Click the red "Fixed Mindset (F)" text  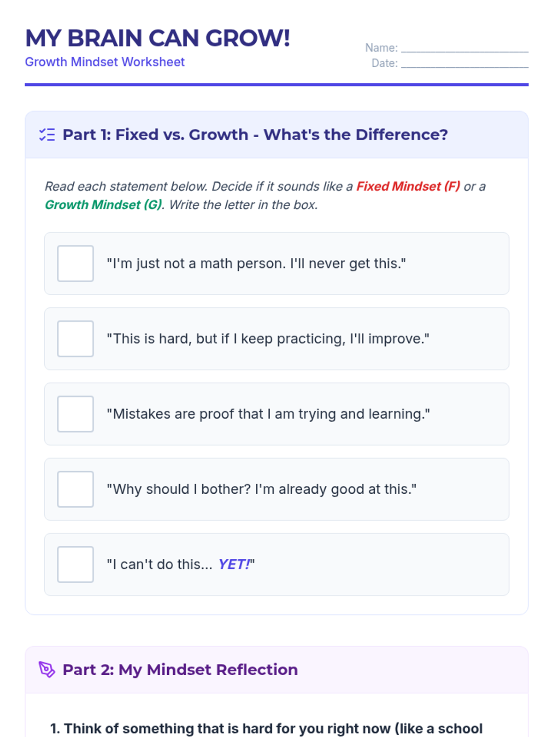pos(408,186)
